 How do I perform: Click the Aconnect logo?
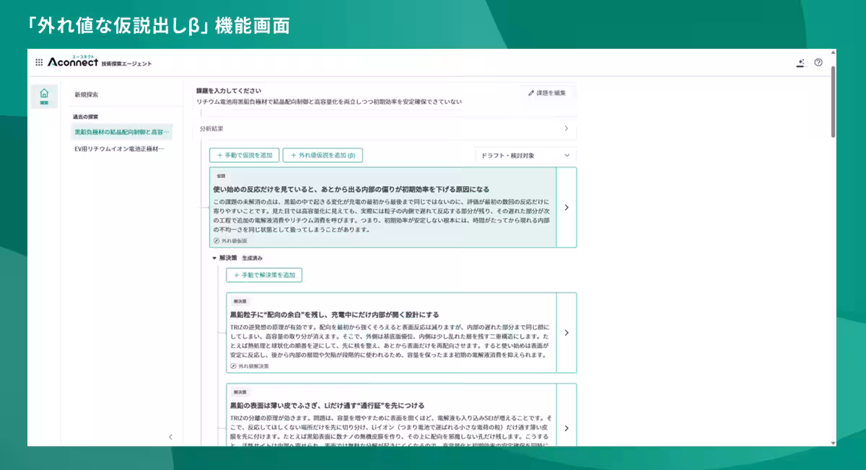[x=72, y=62]
